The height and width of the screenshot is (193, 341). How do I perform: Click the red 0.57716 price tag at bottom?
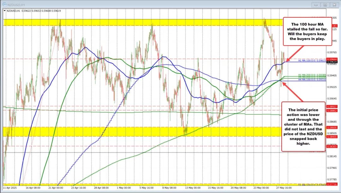point(332,184)
